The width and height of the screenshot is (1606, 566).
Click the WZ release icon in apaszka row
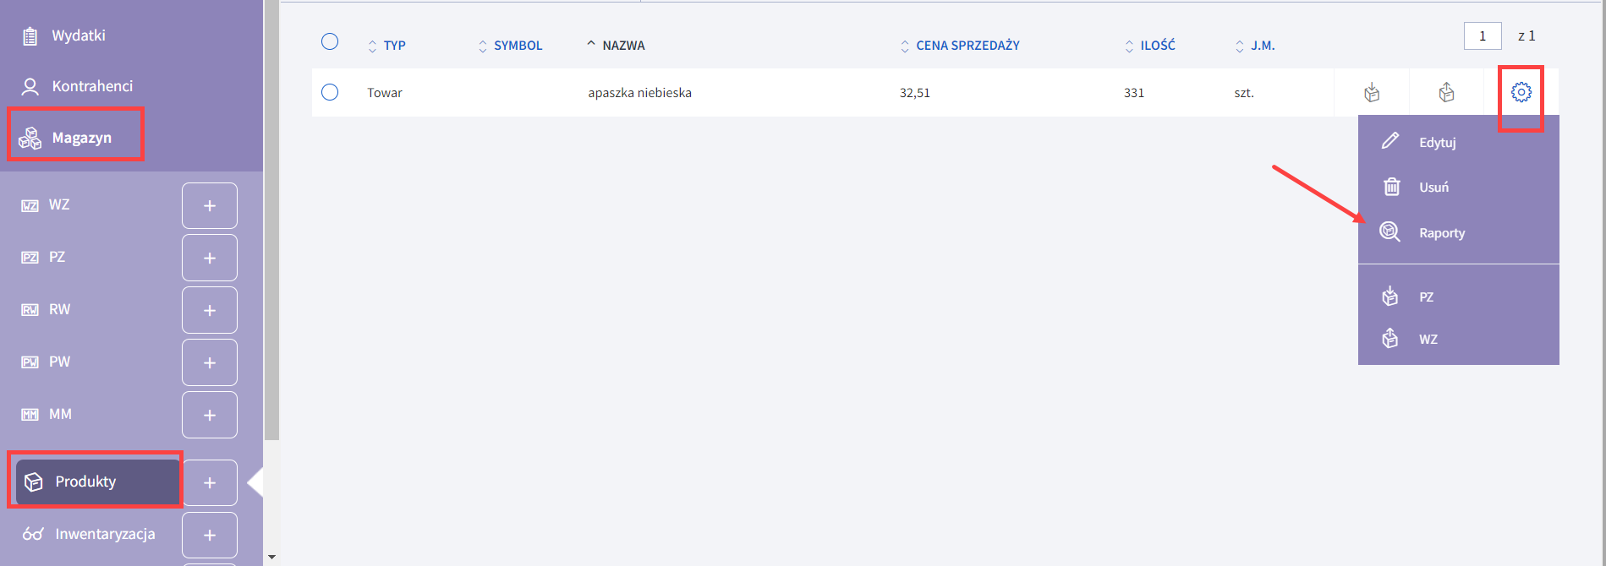click(x=1446, y=93)
